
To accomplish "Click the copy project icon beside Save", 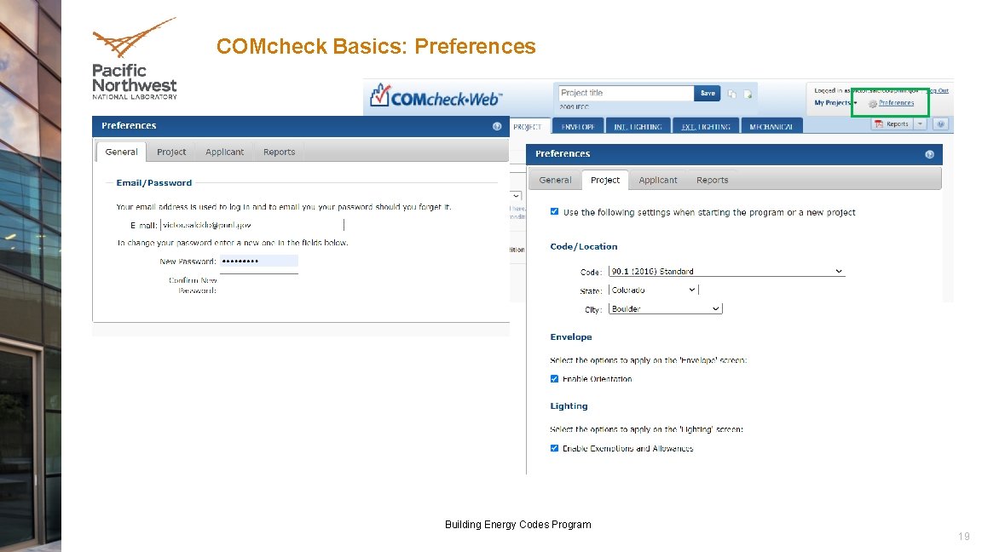I will [732, 94].
